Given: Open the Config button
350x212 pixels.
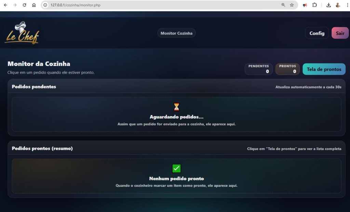Looking at the screenshot, I should tap(317, 33).
